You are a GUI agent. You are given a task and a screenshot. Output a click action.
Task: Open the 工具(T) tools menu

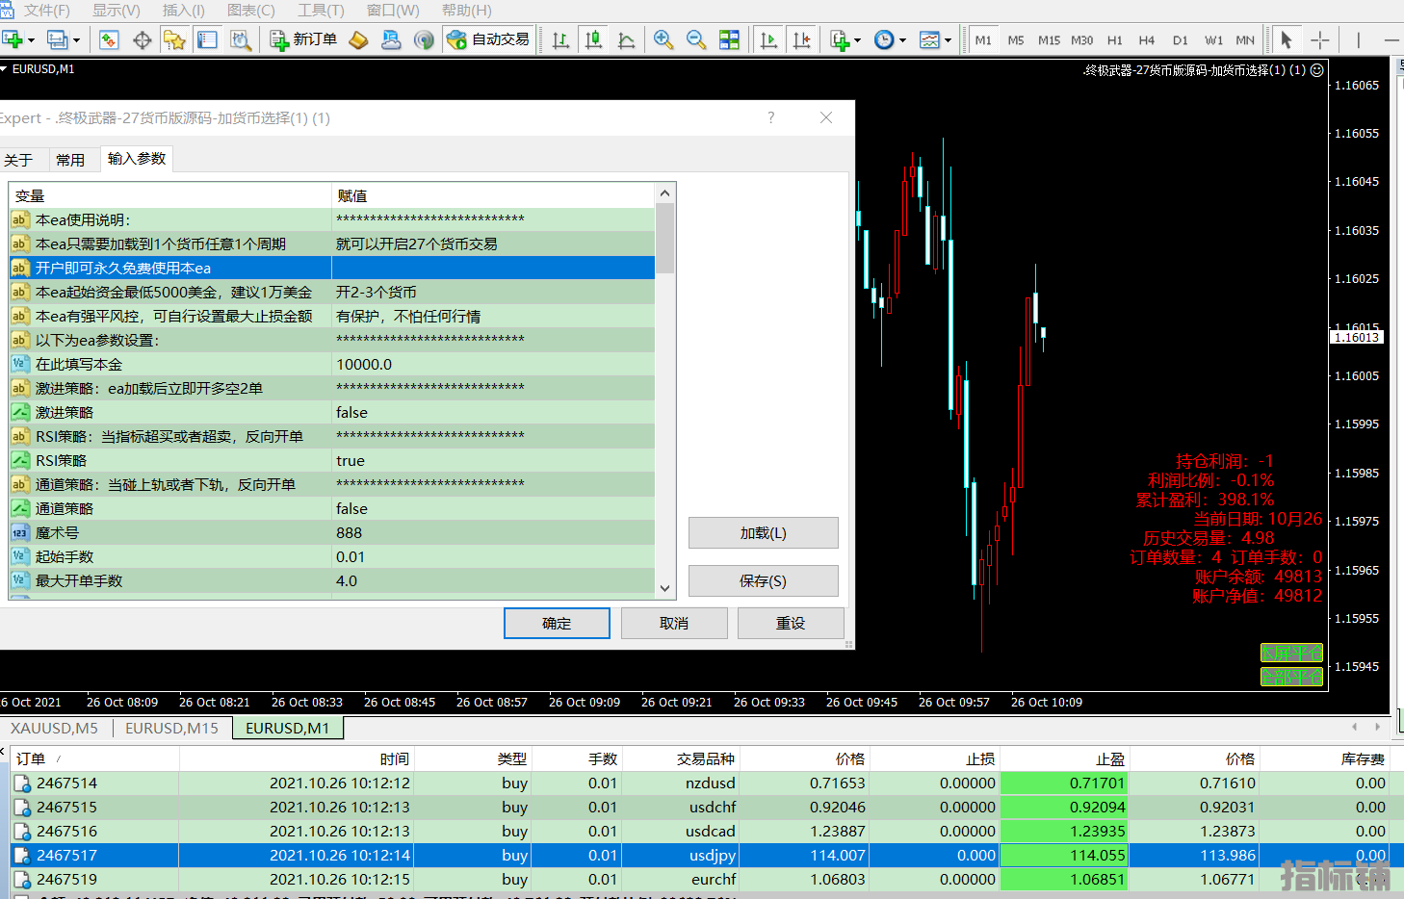click(321, 10)
